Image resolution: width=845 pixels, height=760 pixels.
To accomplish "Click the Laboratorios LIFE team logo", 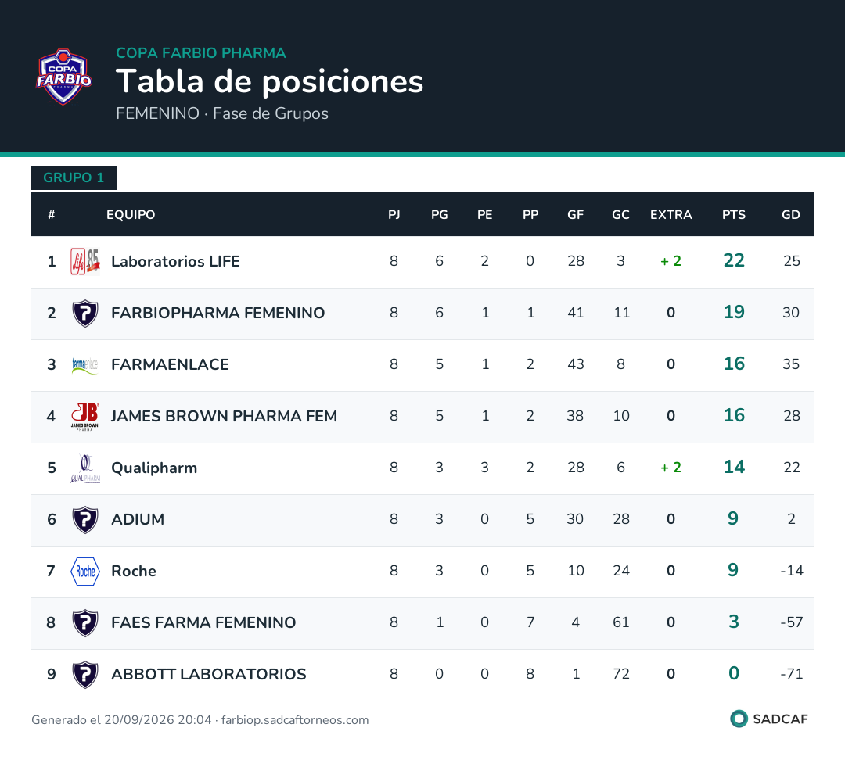I will click(85, 261).
